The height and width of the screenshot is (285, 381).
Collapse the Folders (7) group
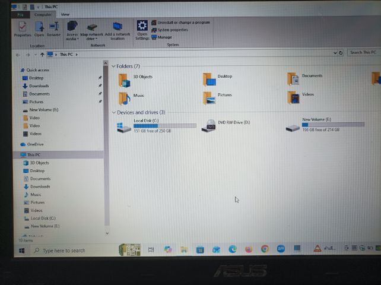tap(113, 66)
